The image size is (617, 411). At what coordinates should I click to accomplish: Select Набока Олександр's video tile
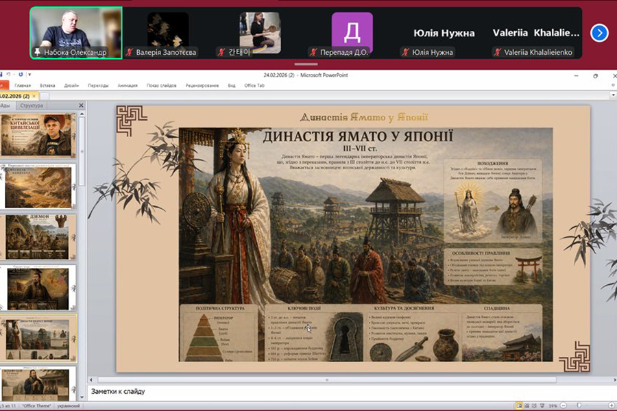tap(75, 32)
